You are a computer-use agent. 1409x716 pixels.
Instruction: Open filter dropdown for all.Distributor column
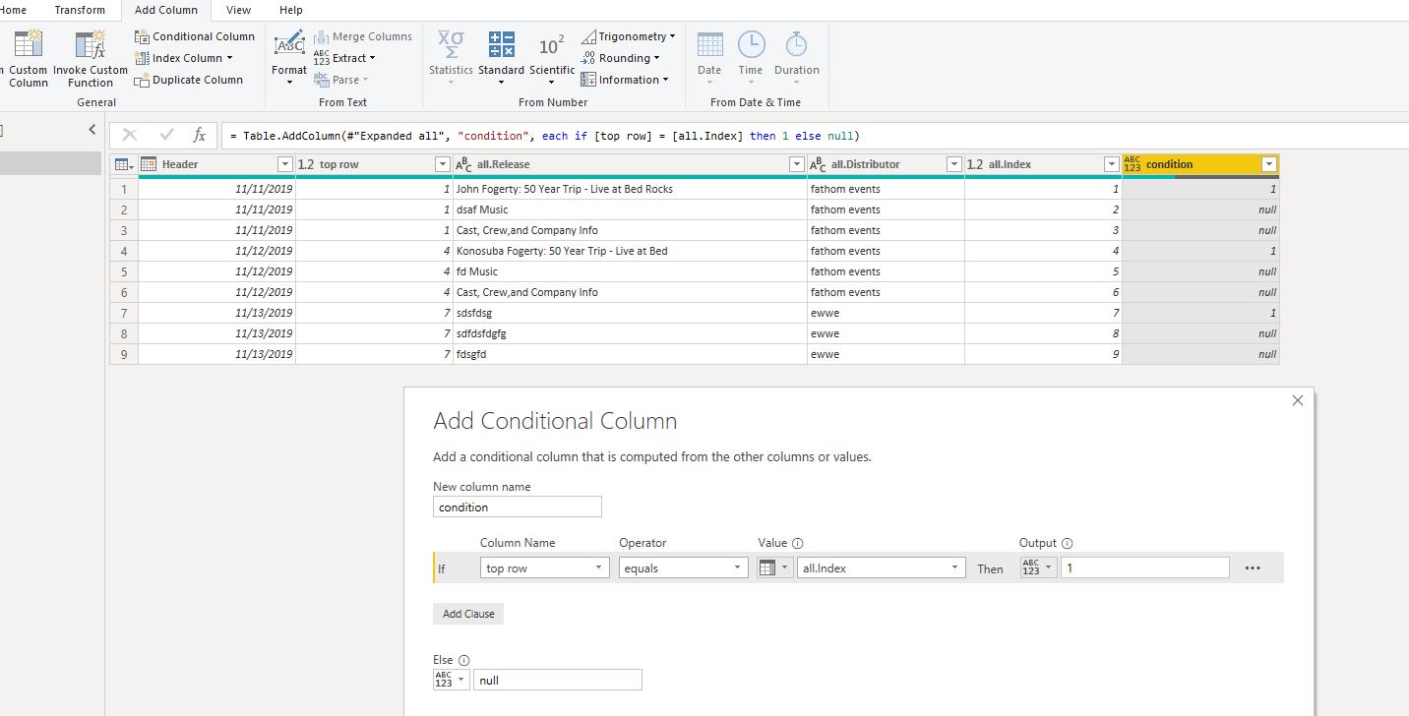[953, 164]
